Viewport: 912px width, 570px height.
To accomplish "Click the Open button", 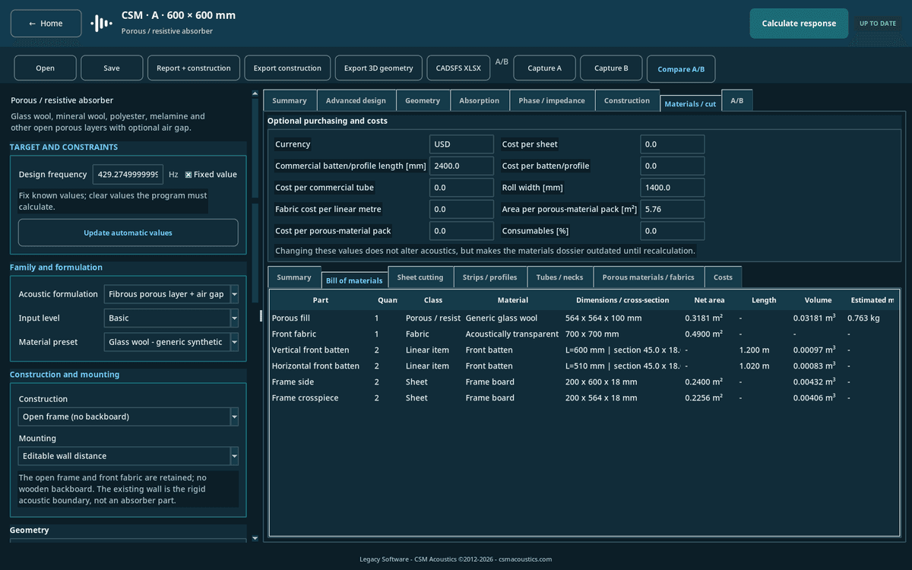I will pos(45,68).
